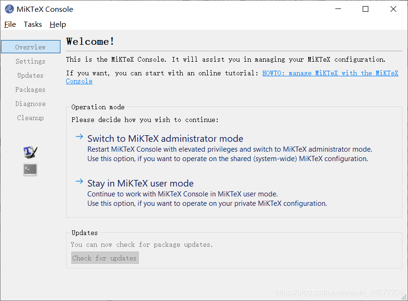This screenshot has width=408, height=301.
Task: Click arrow beside user mode option
Action: click(x=79, y=181)
